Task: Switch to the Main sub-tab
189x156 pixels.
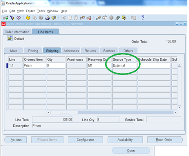Action: 14,51
